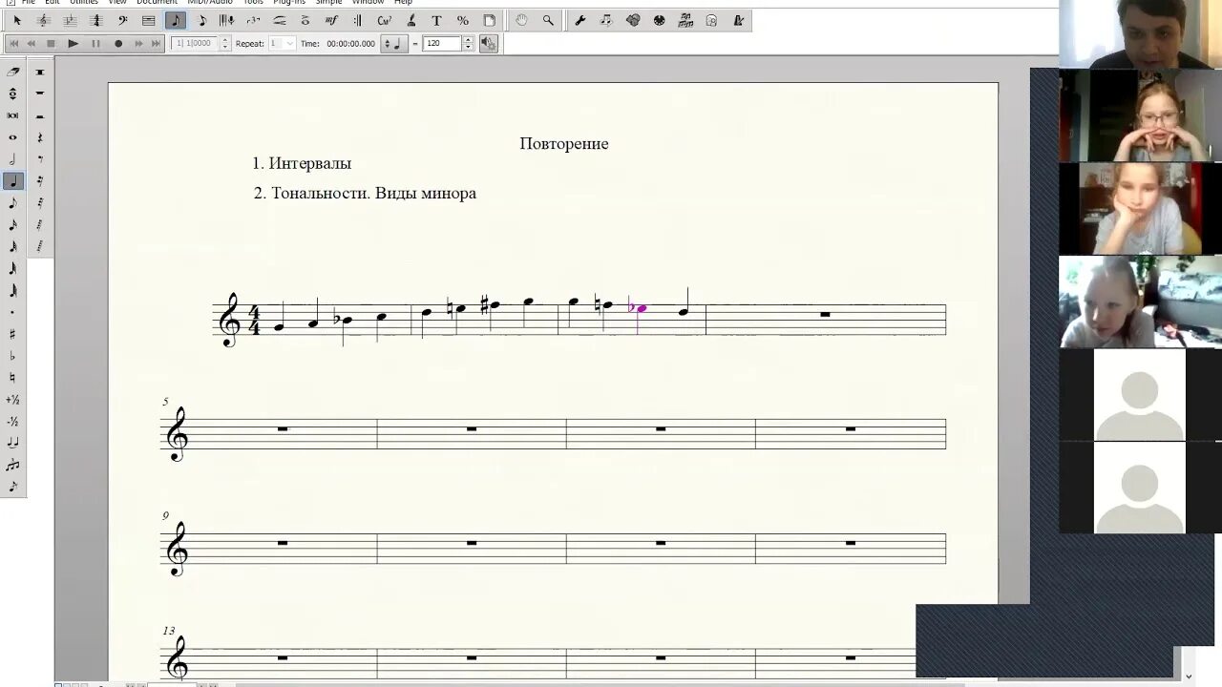The image size is (1222, 687).
Task: Select the Simple Entry tuplet tool
Action: (x=12, y=465)
